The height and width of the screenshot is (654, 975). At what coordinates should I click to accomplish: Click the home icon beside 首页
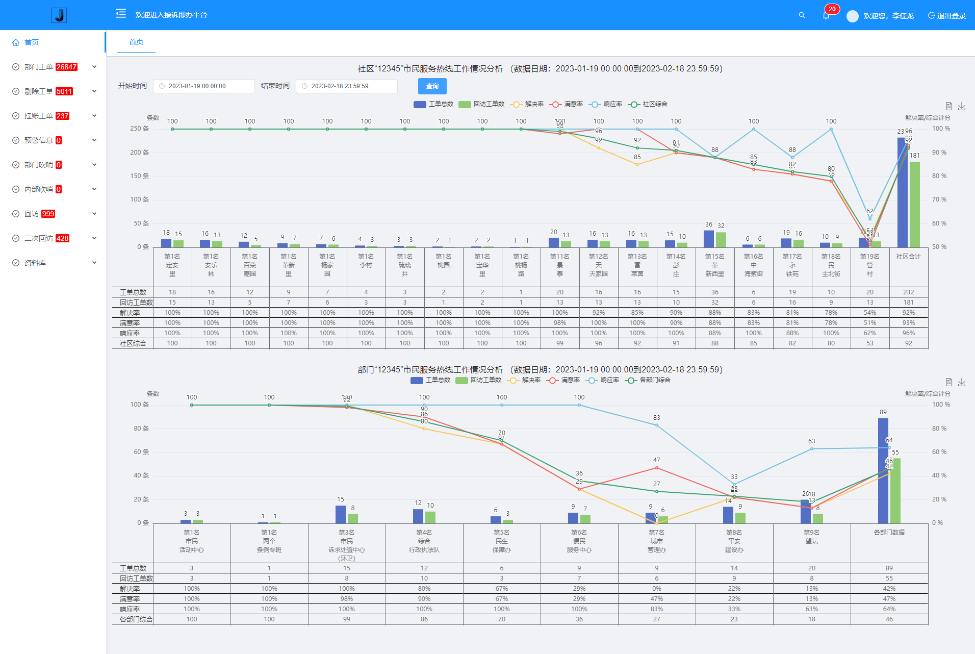coord(16,42)
